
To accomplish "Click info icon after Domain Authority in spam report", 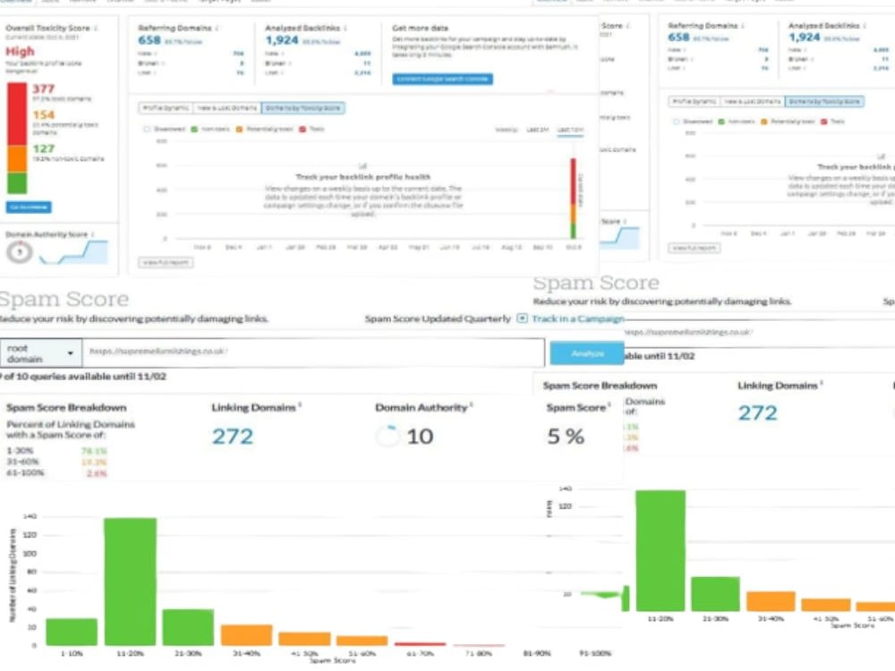I will click(472, 405).
